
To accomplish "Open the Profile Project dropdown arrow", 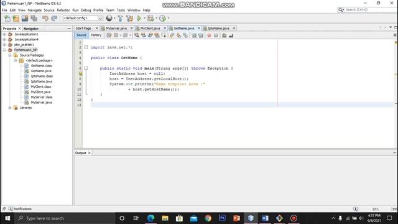I will click(x=169, y=18).
